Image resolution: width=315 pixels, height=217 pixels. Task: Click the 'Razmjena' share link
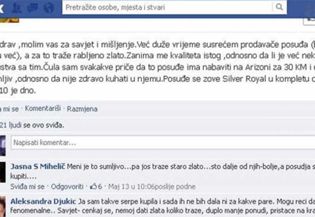click(82, 109)
